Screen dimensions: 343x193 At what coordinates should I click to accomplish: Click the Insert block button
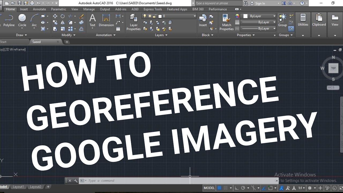tap(203, 21)
